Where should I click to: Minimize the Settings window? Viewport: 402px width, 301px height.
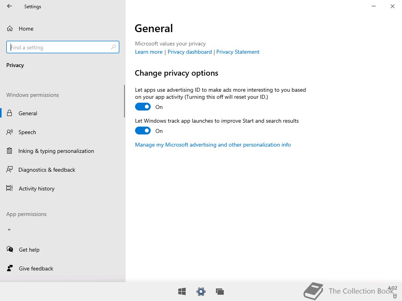pos(374,6)
